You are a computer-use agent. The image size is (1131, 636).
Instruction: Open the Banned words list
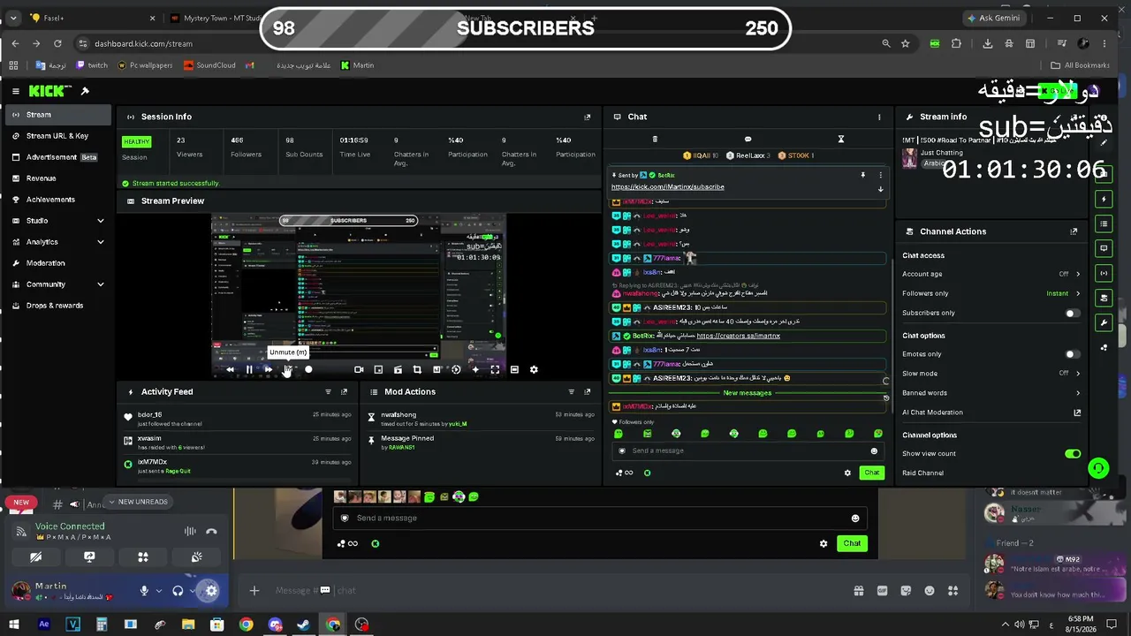(x=991, y=393)
